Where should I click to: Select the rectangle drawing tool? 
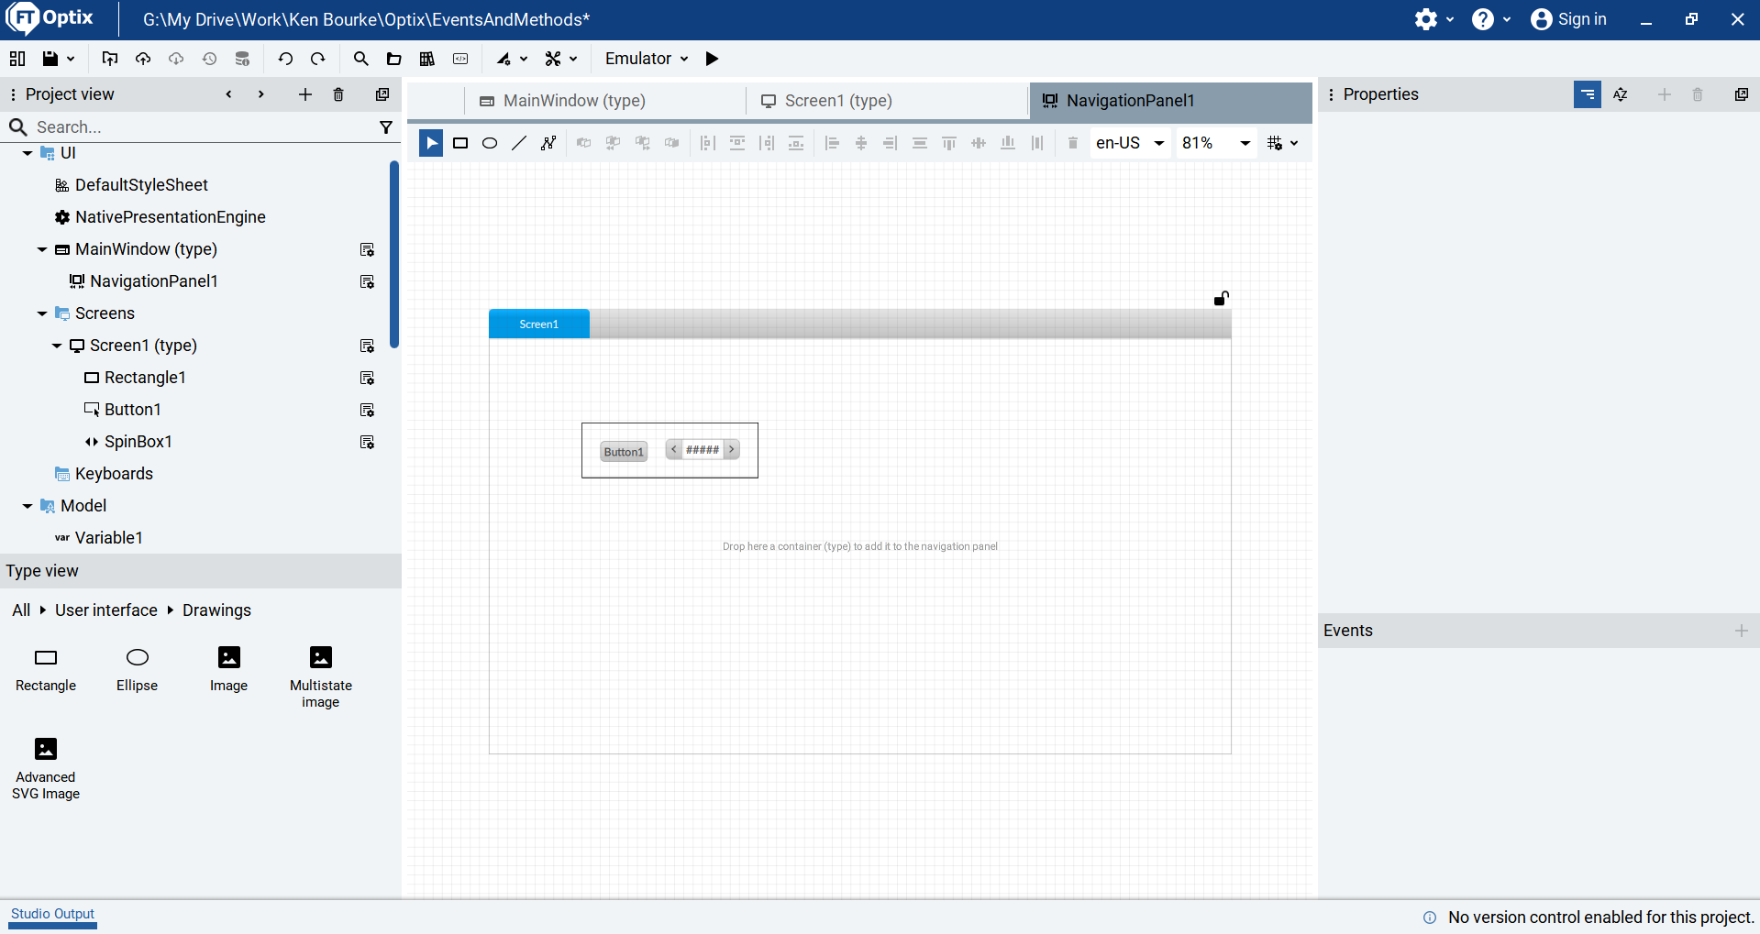point(460,143)
